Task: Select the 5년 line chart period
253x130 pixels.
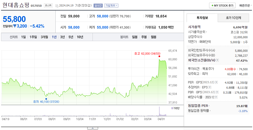Action: click(x=71, y=37)
